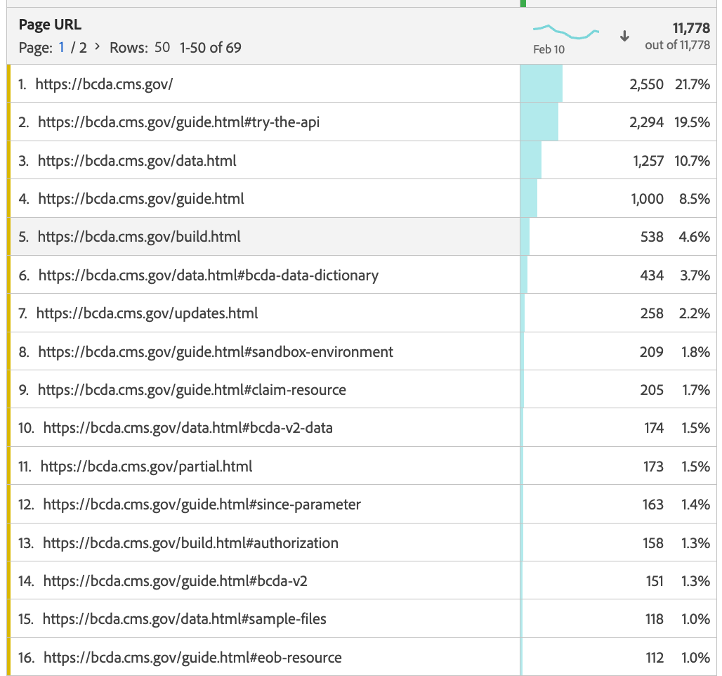Viewport: 722px width, 676px height.
Task: Select the guide.html#eob-resource row
Action: [192, 658]
